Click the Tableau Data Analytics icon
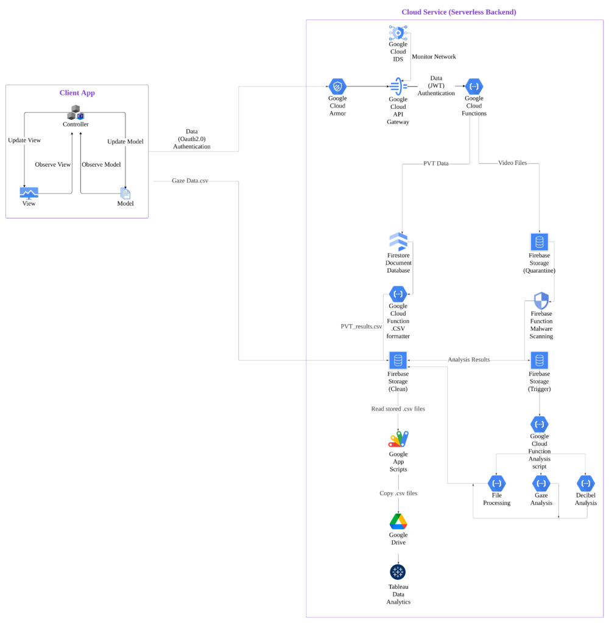The height and width of the screenshot is (623, 609). [398, 572]
